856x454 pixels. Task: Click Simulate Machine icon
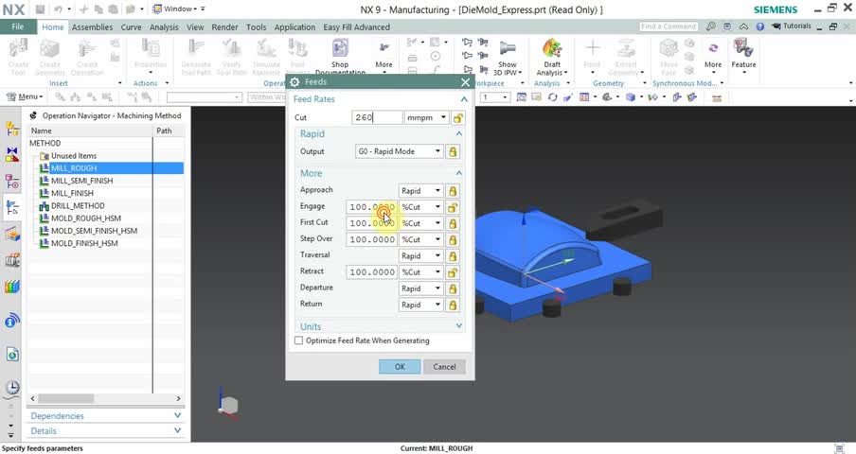click(266, 58)
